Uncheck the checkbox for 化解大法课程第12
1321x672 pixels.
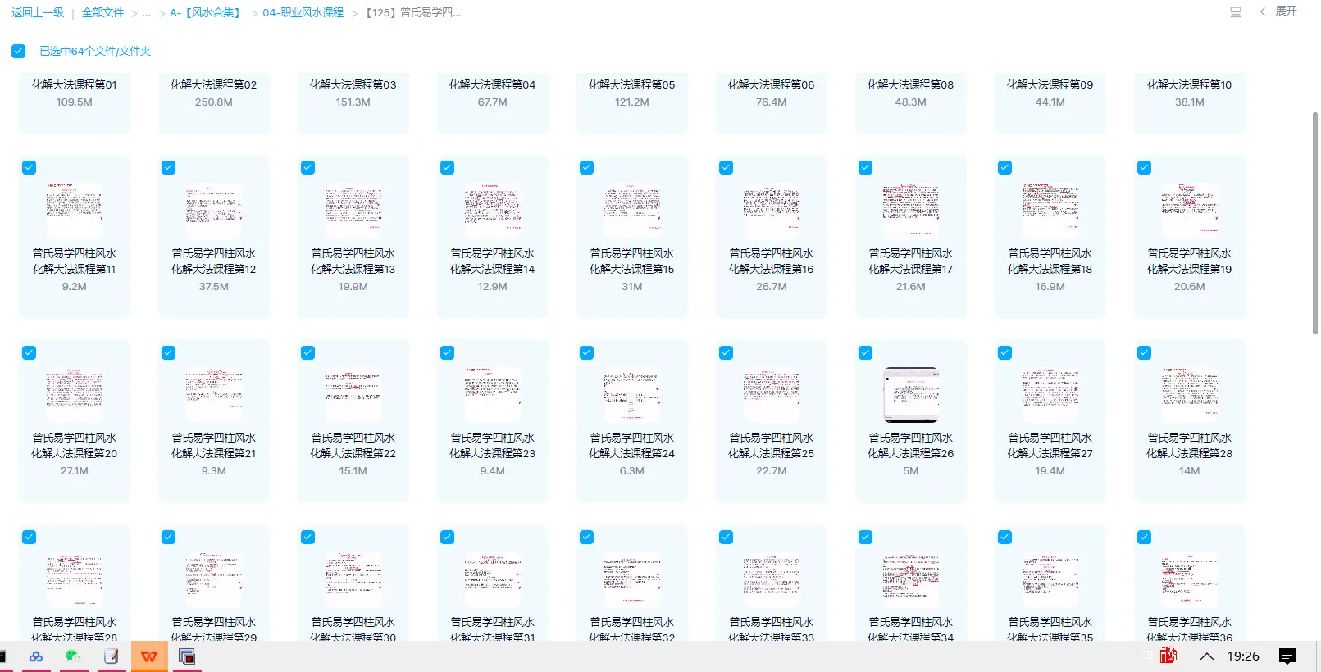tap(169, 167)
